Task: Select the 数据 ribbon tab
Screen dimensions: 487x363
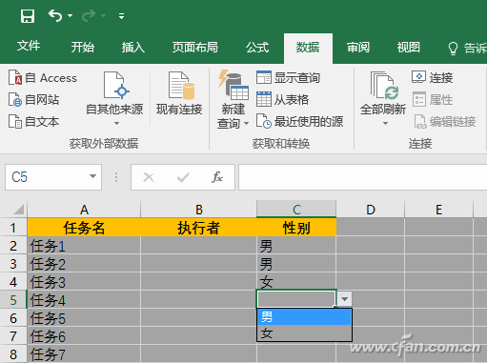Action: click(x=308, y=48)
